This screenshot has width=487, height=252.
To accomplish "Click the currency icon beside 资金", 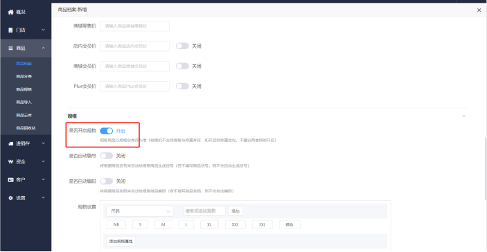I will pos(10,162).
